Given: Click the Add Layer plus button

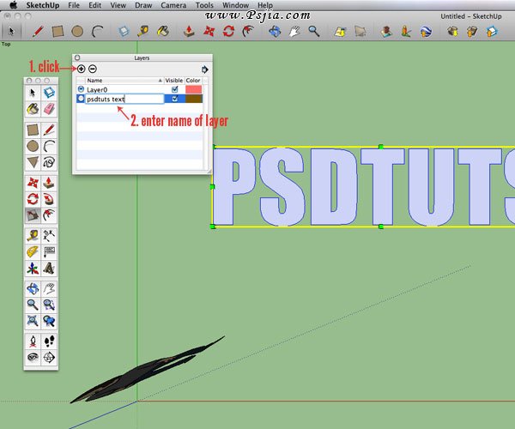Looking at the screenshot, I should tap(81, 69).
